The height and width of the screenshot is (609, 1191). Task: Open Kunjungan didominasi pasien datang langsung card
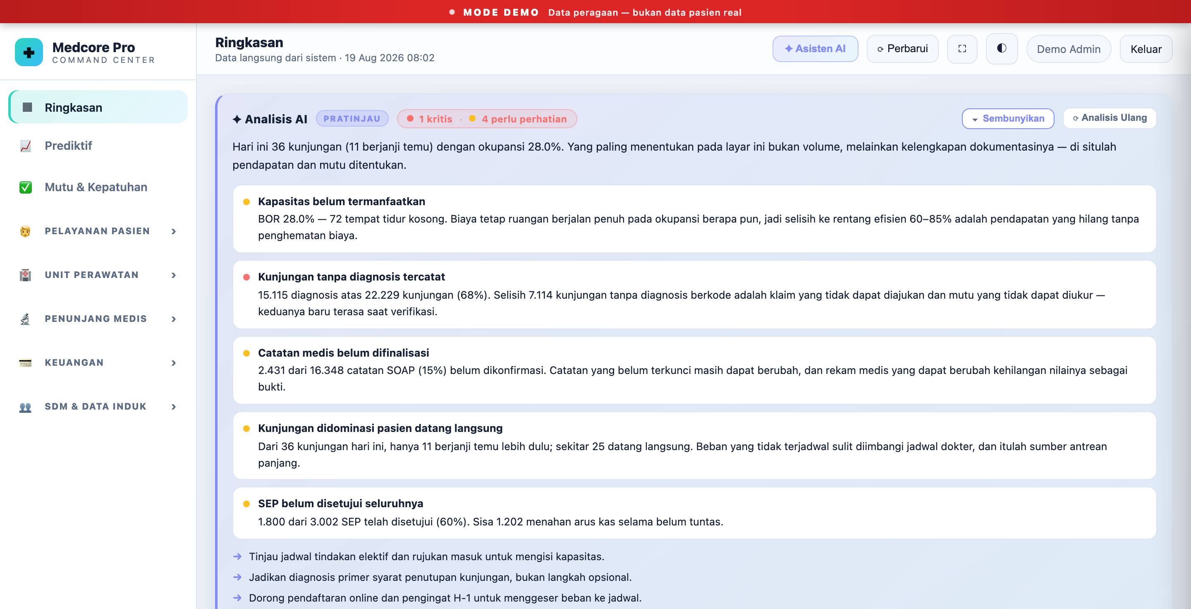(x=694, y=446)
